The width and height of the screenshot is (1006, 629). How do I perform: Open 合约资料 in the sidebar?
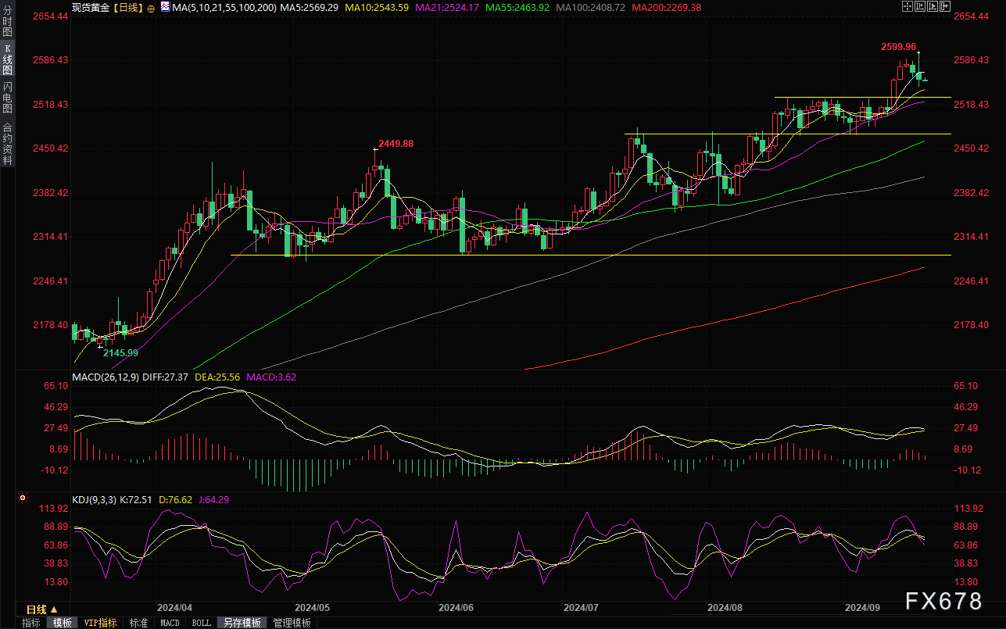7,143
